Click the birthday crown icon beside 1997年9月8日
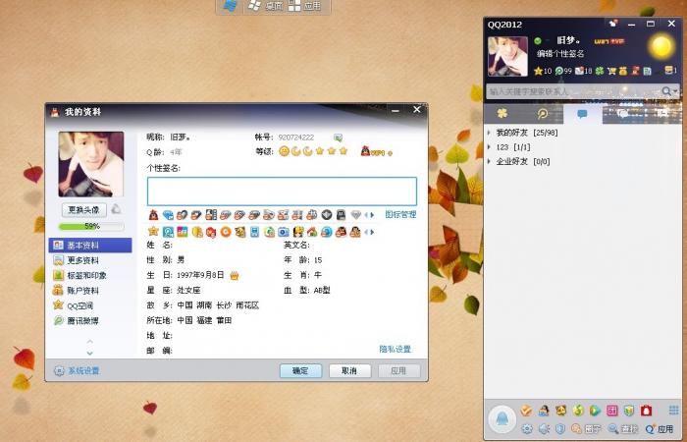 (235, 276)
